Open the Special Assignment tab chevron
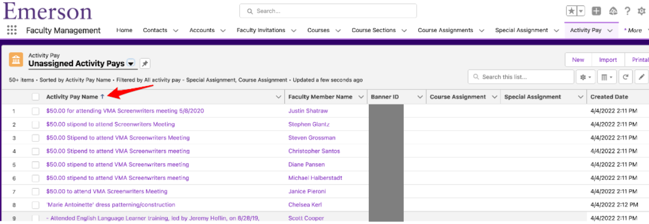The width and height of the screenshot is (649, 224). (557, 30)
